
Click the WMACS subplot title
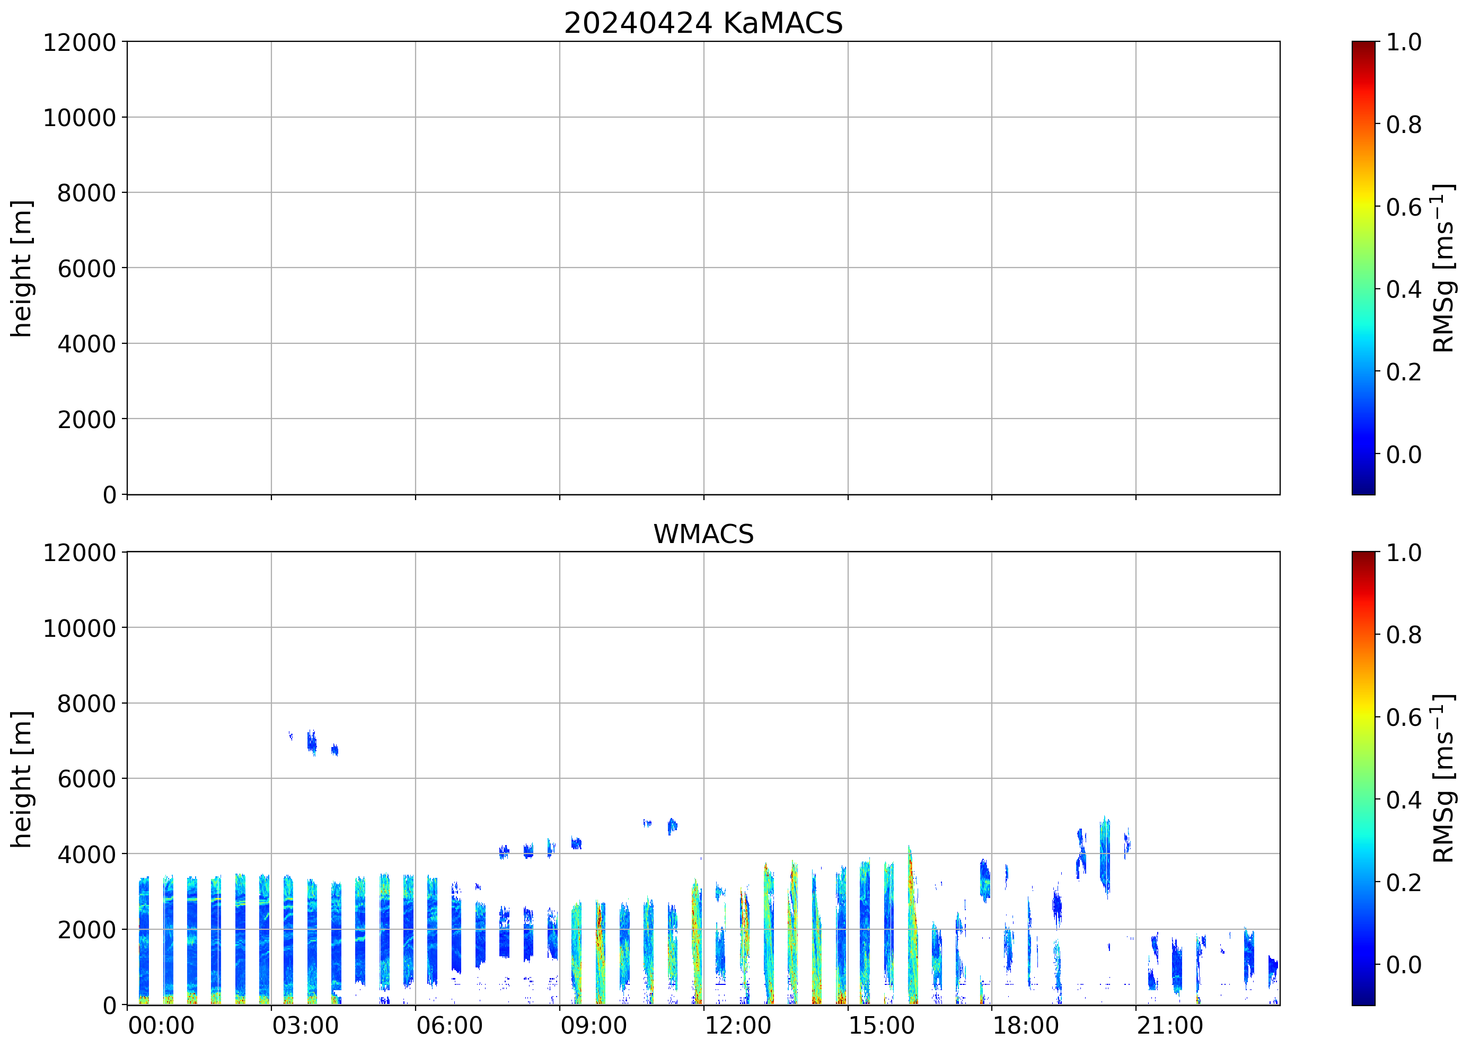pyautogui.click(x=703, y=534)
